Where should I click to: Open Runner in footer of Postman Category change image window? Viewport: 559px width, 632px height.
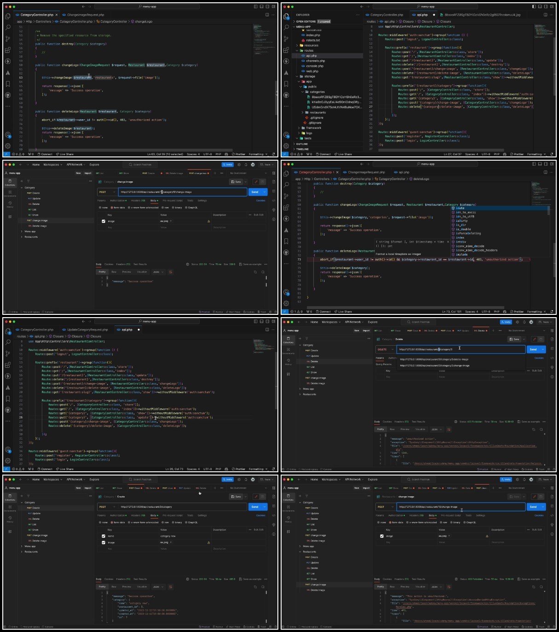click(x=218, y=312)
